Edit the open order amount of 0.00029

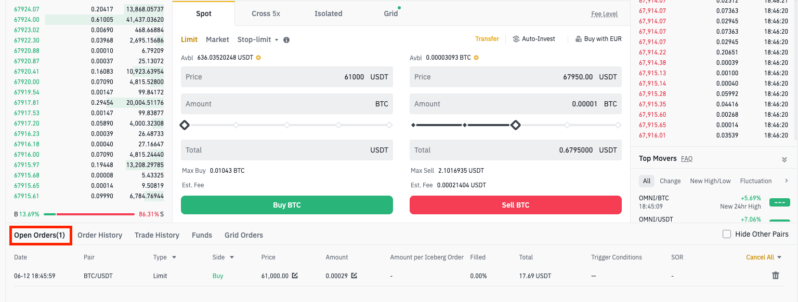[x=354, y=276]
